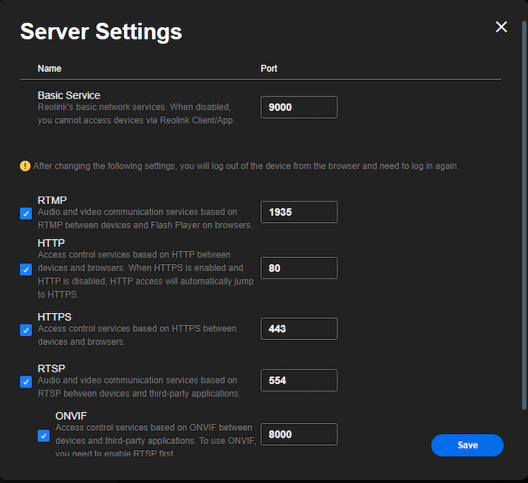Focus the RTMP port field 1935

click(298, 212)
